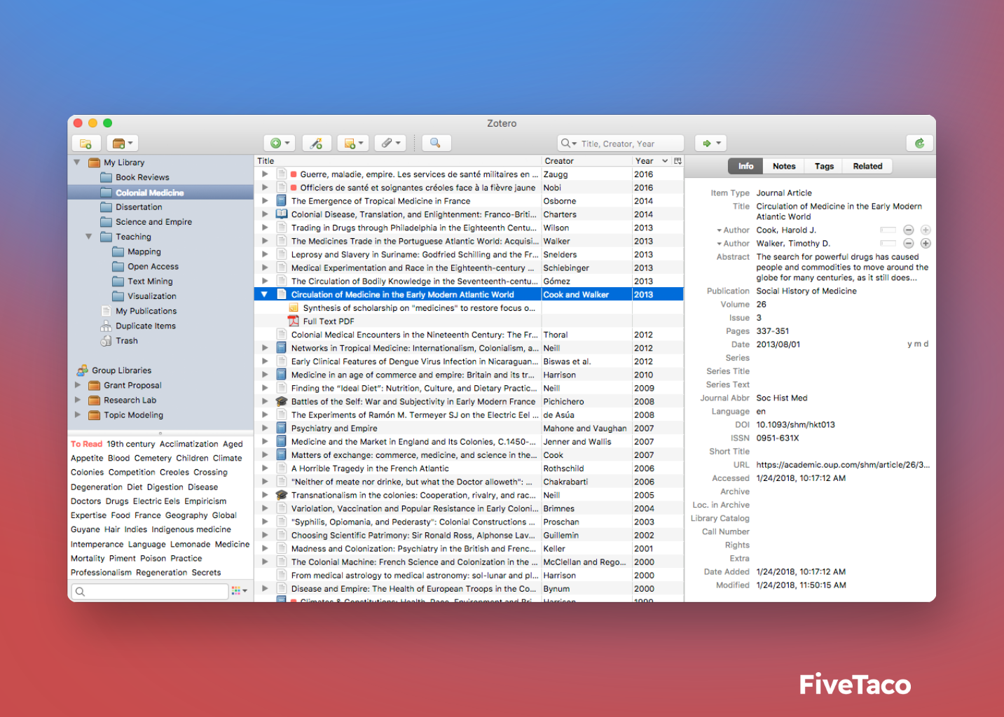1004x717 pixels.
Task: Click the search mode magnifier dropdown
Action: pos(568,144)
